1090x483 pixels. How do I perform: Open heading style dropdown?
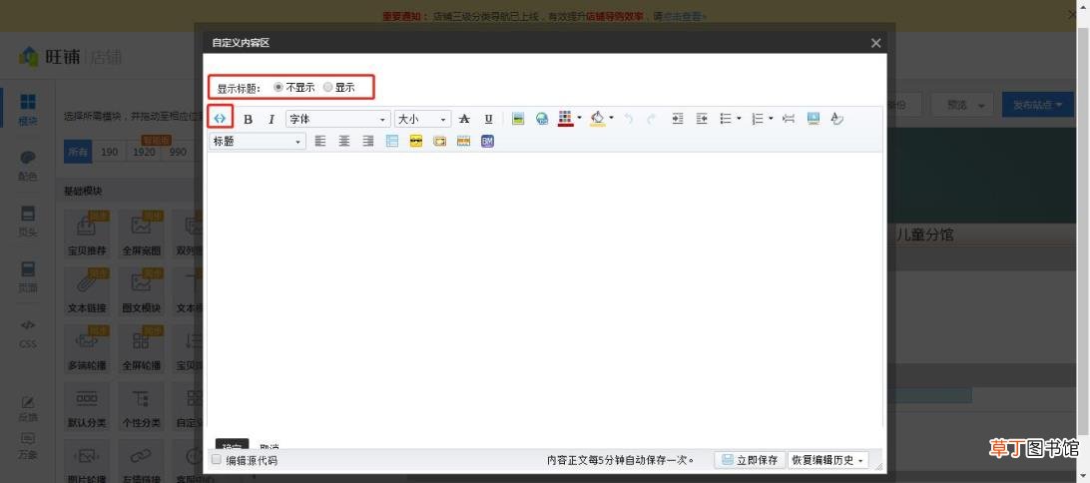pyautogui.click(x=258, y=141)
